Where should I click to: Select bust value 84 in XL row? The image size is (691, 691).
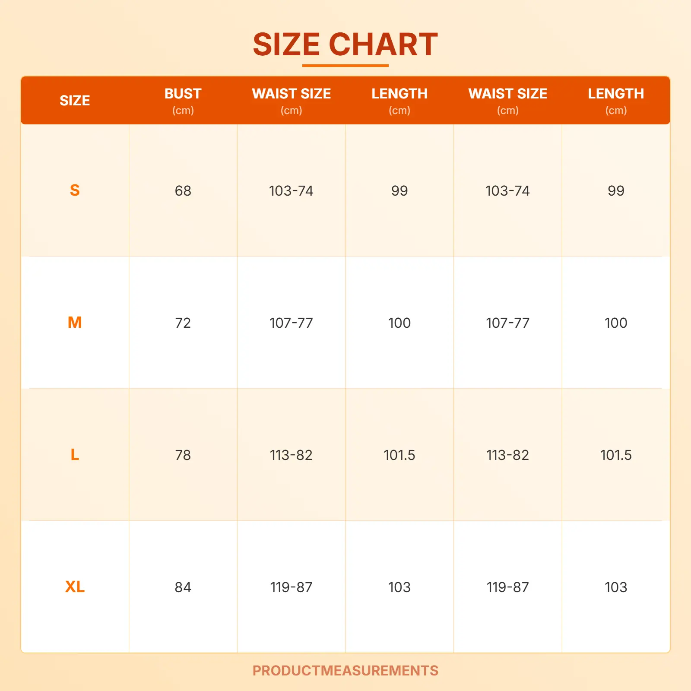183,587
